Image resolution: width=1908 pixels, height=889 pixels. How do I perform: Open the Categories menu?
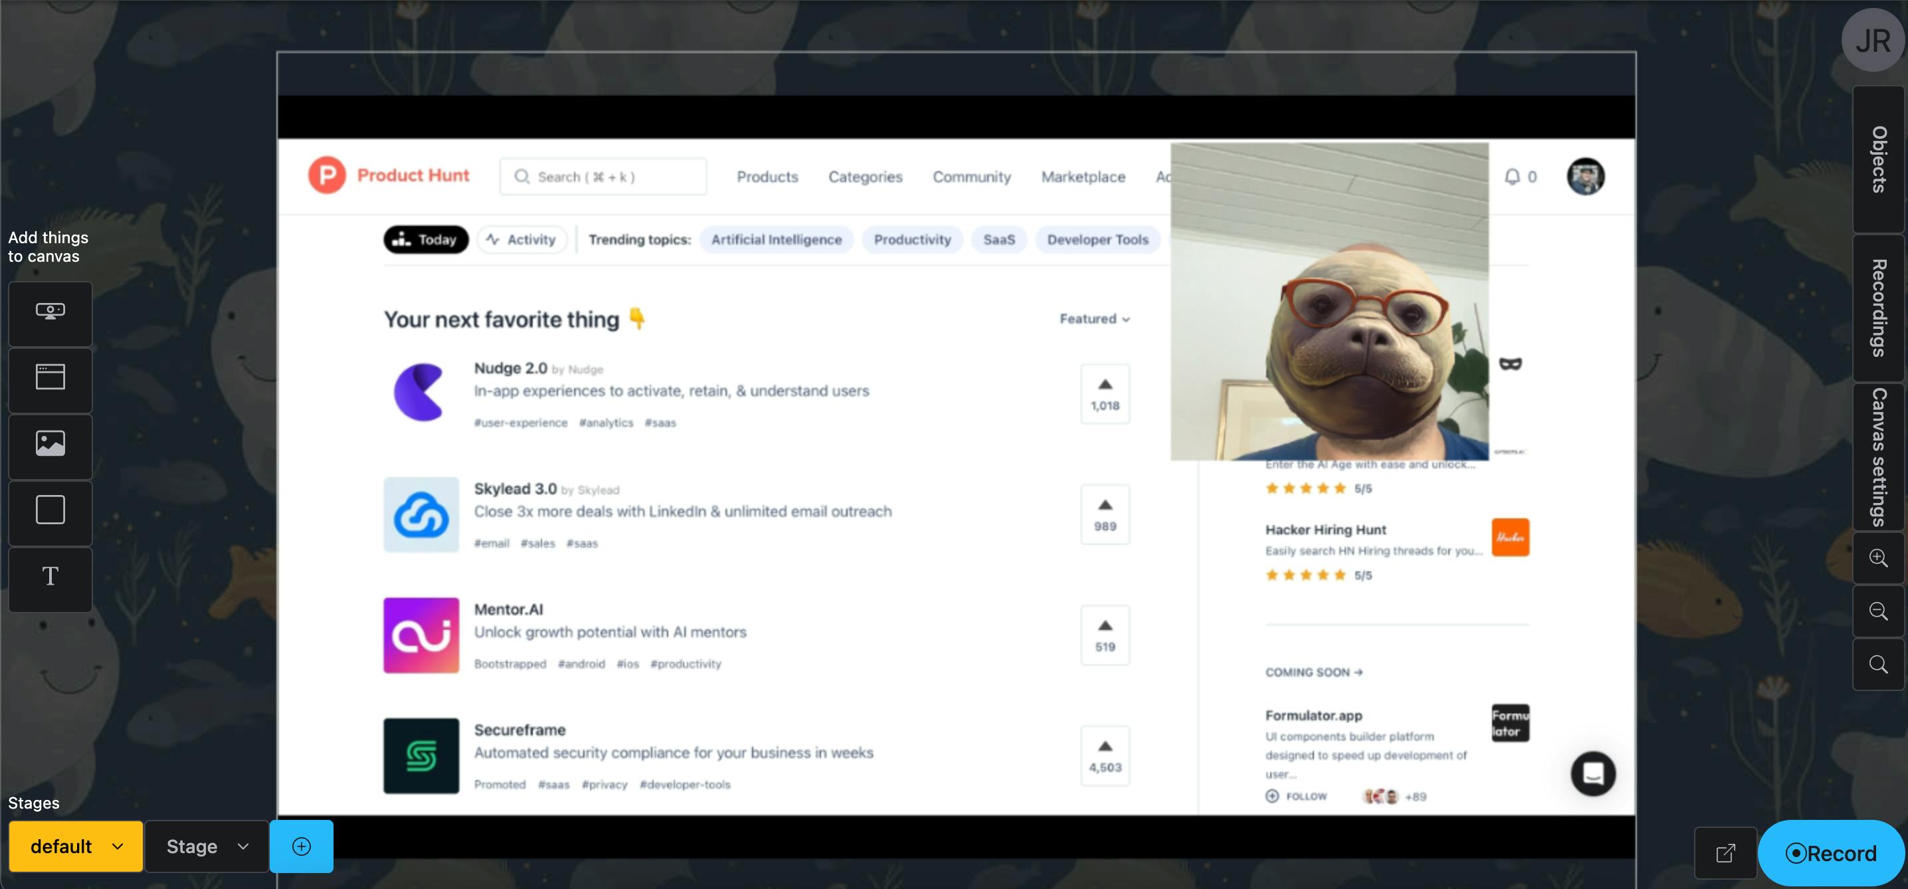865,177
